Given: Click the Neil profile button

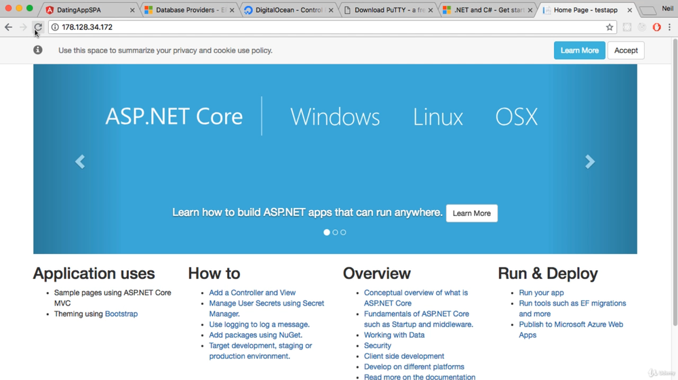Looking at the screenshot, I should 668,9.
